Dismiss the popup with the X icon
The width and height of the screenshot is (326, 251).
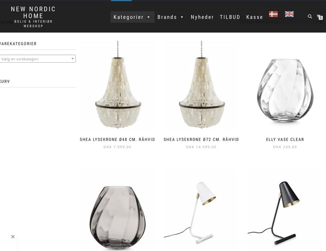[x=13, y=236]
